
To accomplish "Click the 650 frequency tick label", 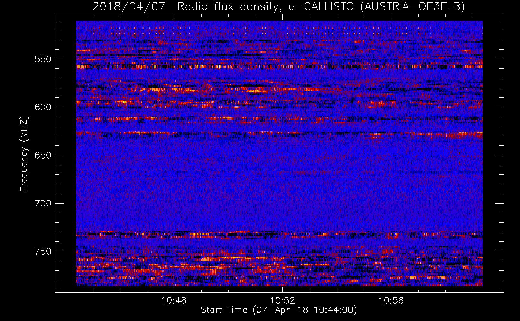I will 43,155.
